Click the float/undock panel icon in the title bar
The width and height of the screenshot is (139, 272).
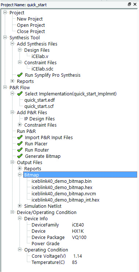click(129, 4)
